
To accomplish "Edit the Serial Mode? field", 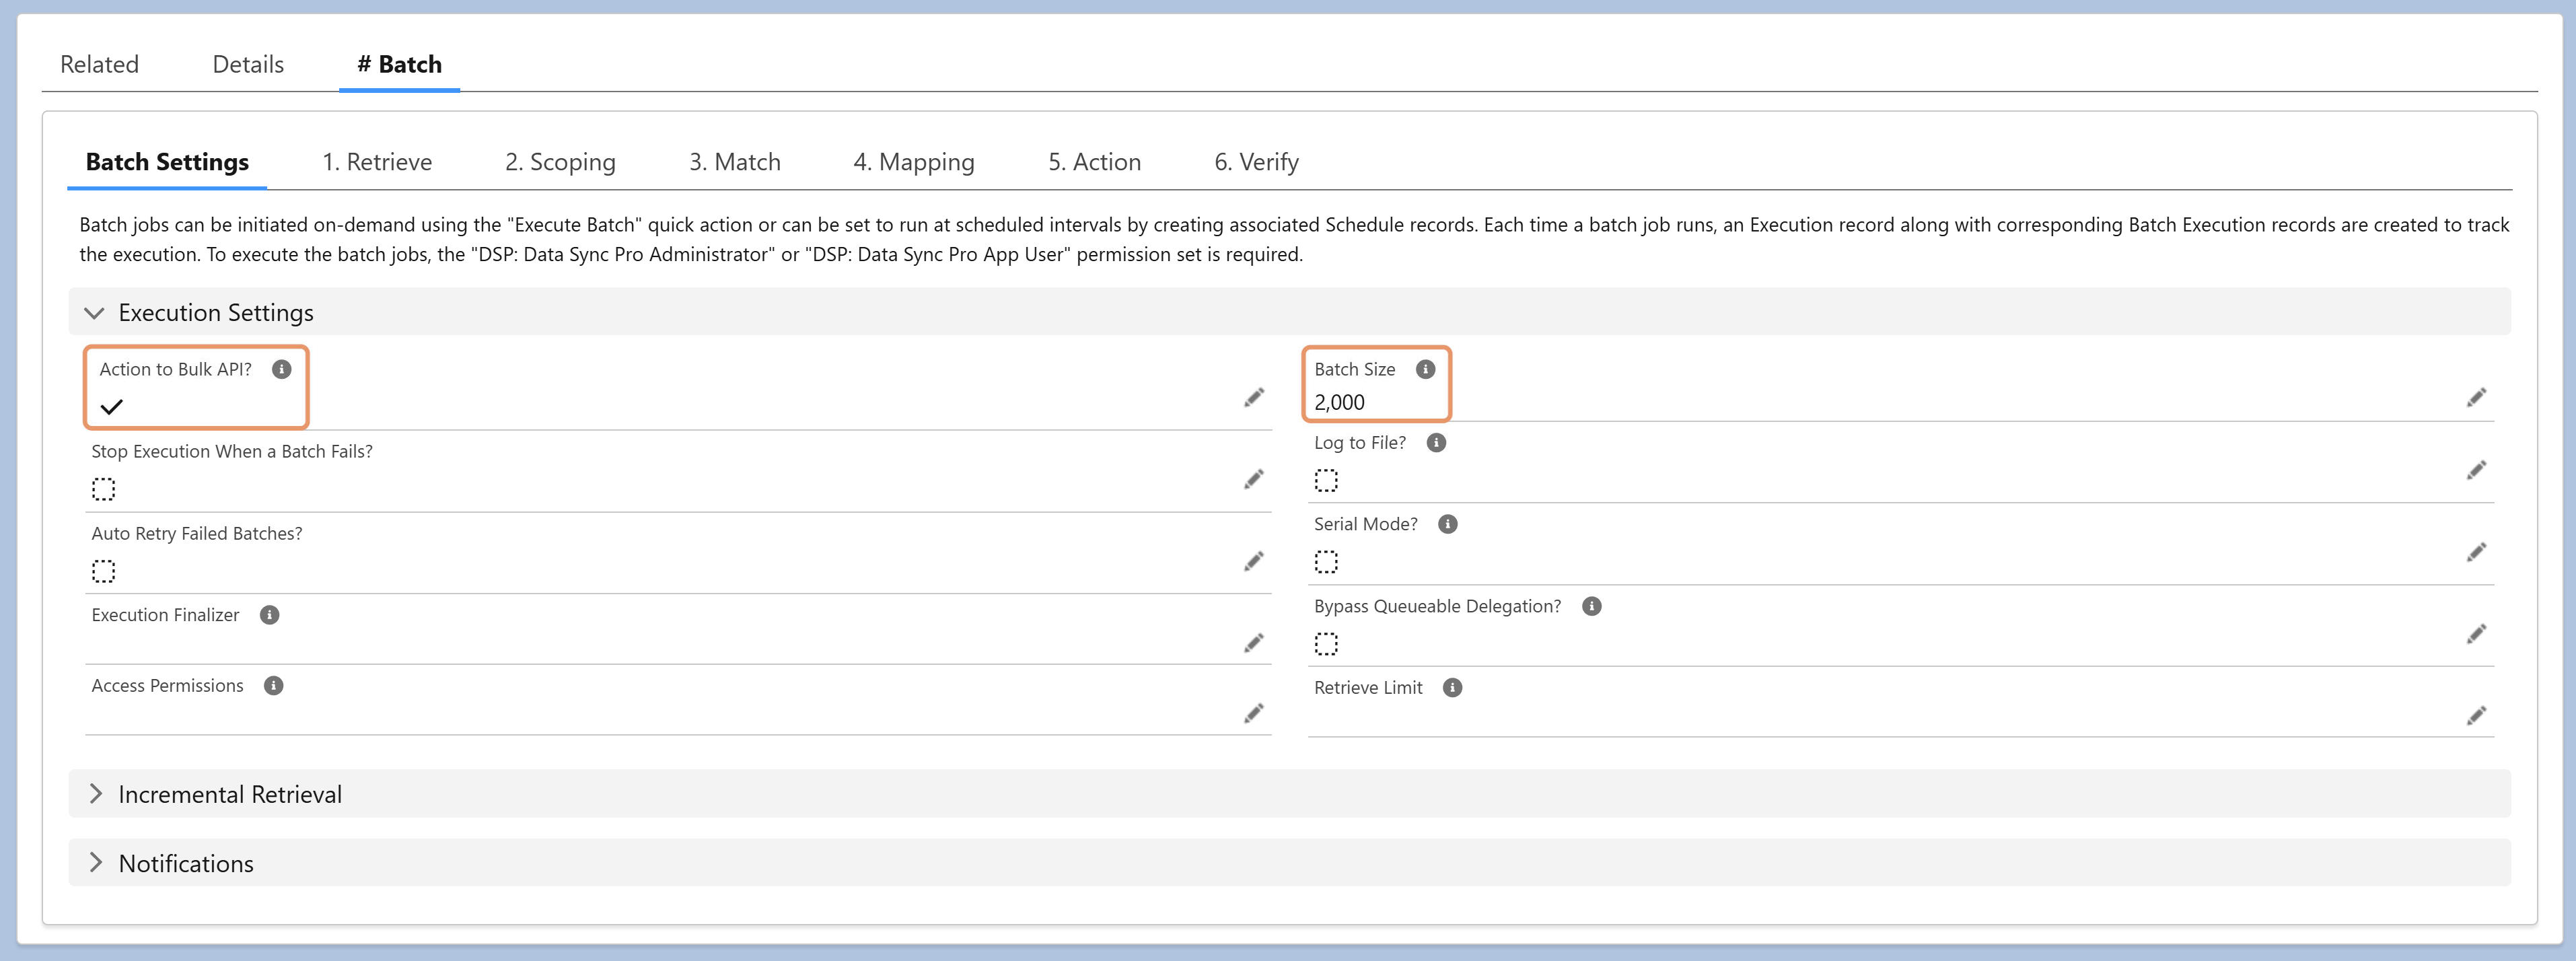I will pyautogui.click(x=2477, y=552).
